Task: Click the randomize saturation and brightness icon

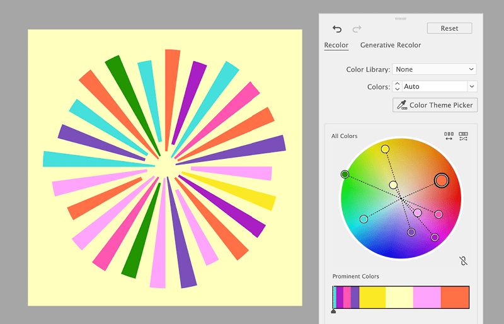Action: pos(463,136)
